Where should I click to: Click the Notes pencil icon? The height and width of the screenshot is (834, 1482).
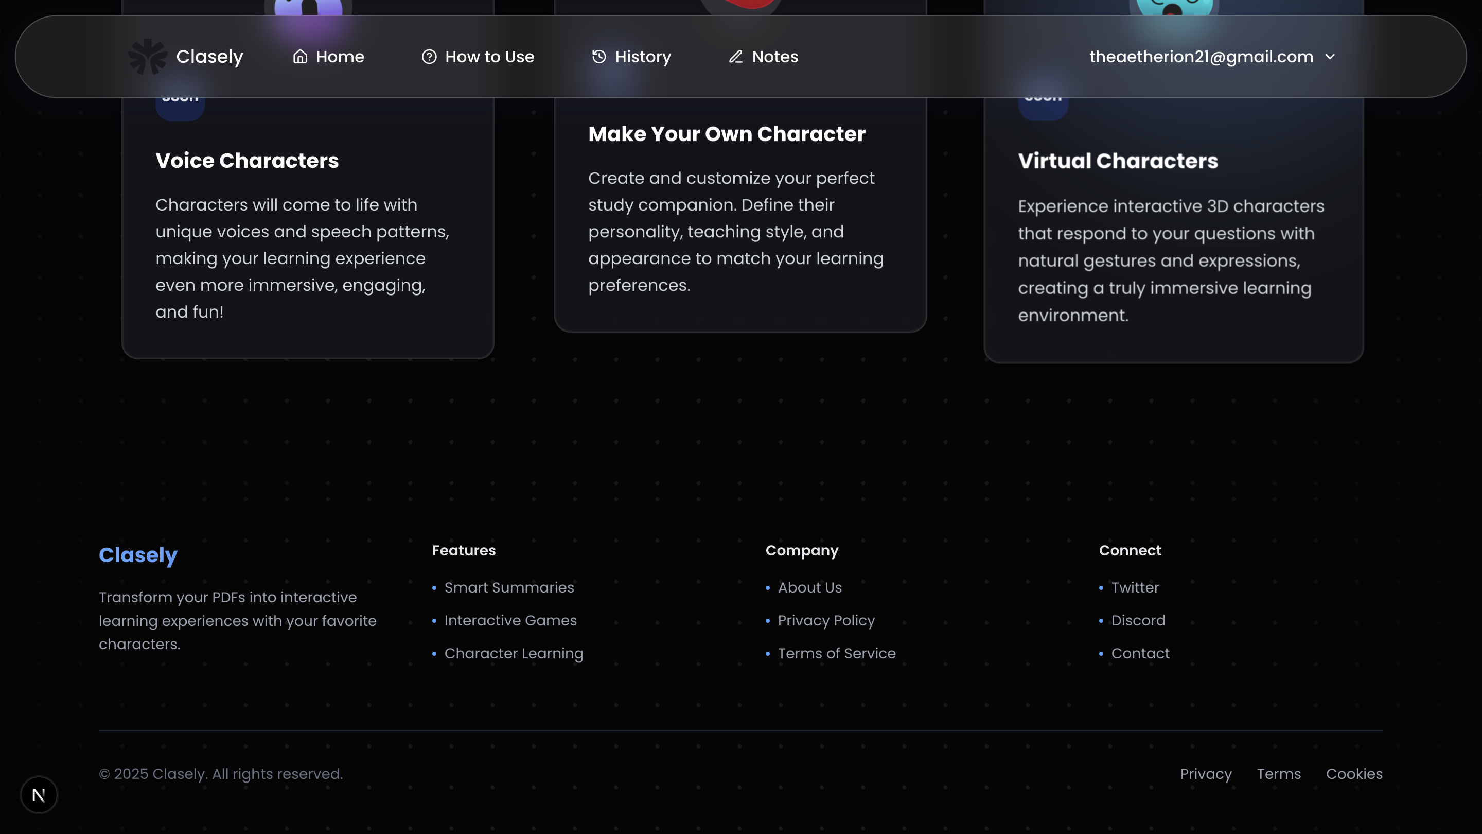[736, 57]
